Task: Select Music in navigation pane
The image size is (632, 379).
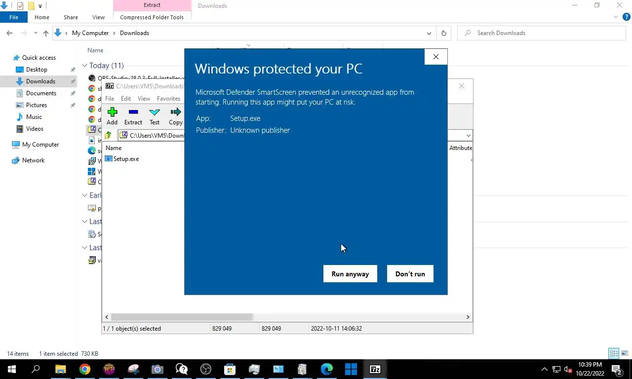Action: pyautogui.click(x=34, y=117)
